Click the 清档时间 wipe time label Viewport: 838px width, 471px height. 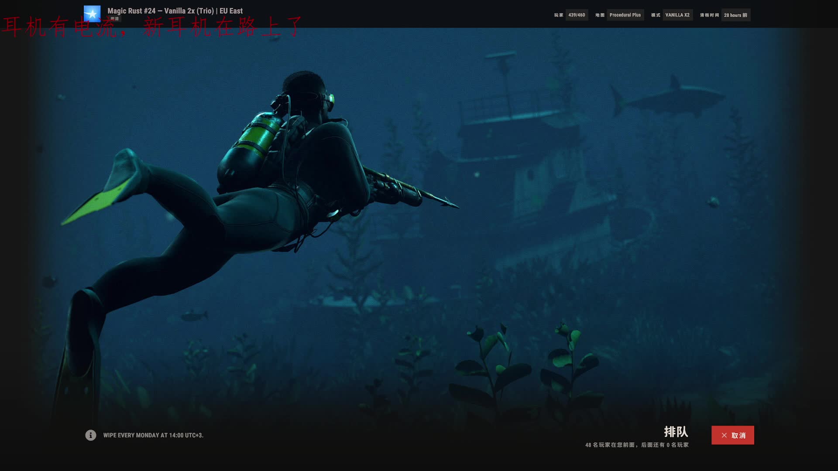click(x=709, y=15)
